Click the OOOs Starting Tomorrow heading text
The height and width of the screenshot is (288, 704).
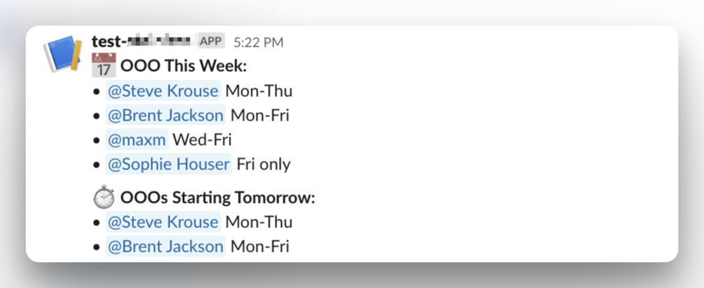click(x=218, y=198)
